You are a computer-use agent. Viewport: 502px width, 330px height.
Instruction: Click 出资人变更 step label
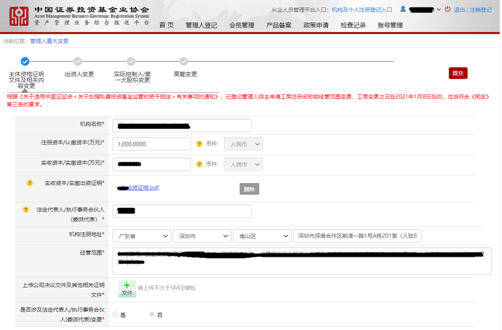80,74
